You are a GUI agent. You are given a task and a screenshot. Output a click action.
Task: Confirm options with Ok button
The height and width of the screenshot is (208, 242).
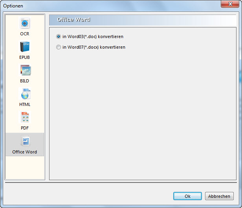pos(187,196)
